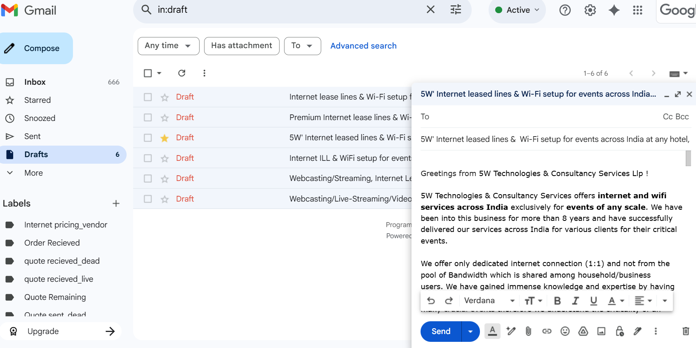Send the email
This screenshot has width=696, height=348.
click(x=441, y=331)
